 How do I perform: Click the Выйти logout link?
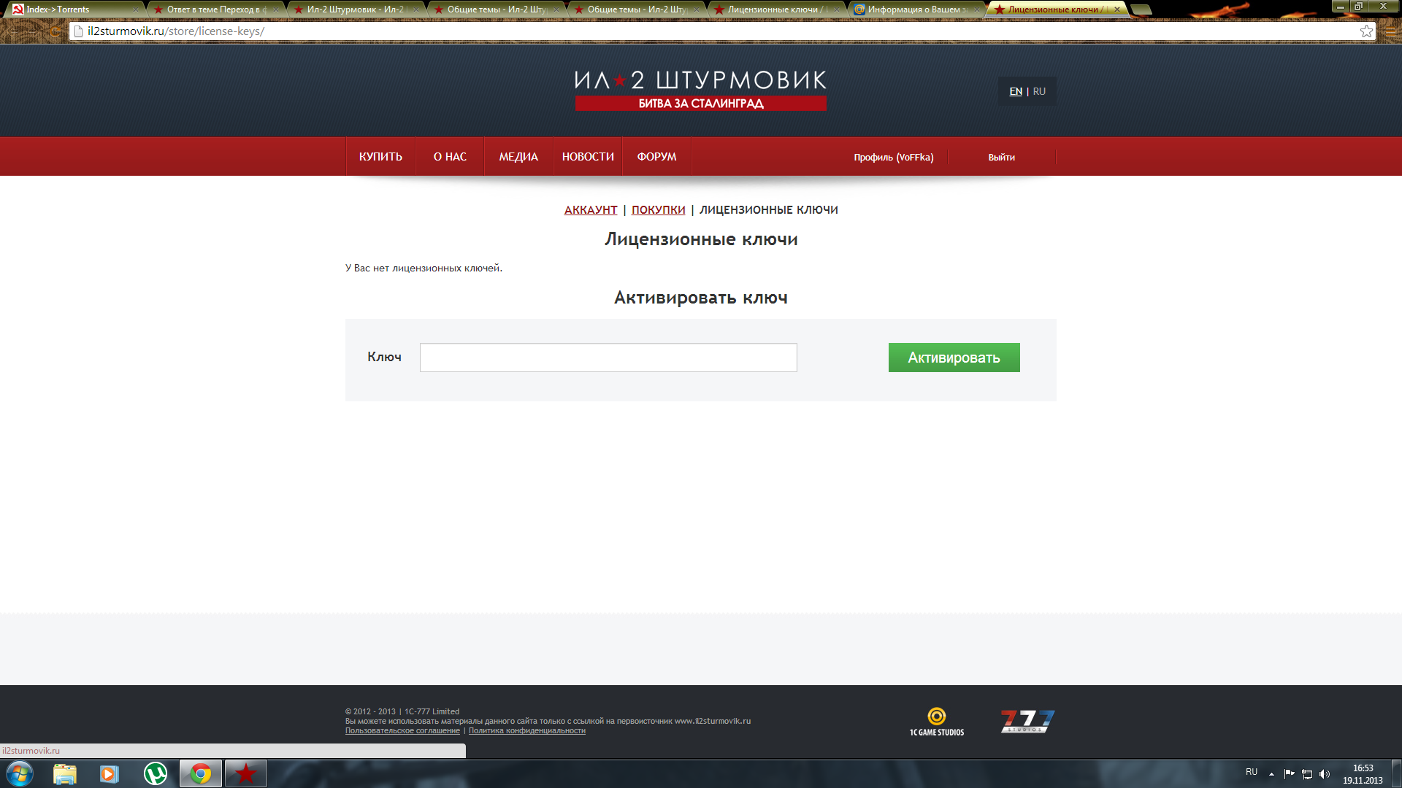tap(1001, 158)
